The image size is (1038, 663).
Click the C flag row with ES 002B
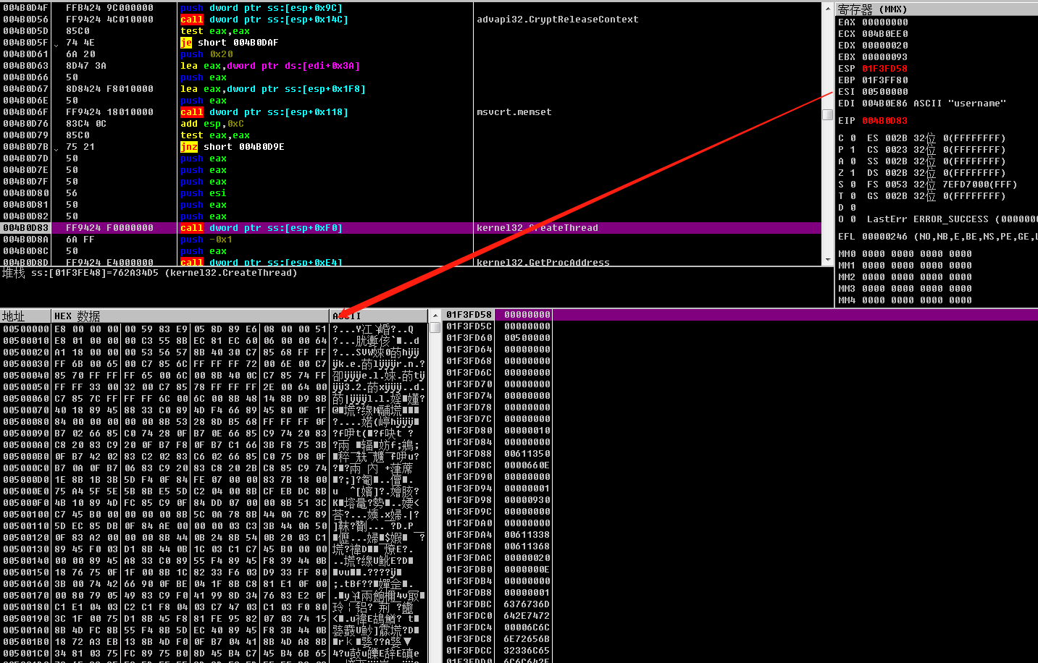(922, 138)
